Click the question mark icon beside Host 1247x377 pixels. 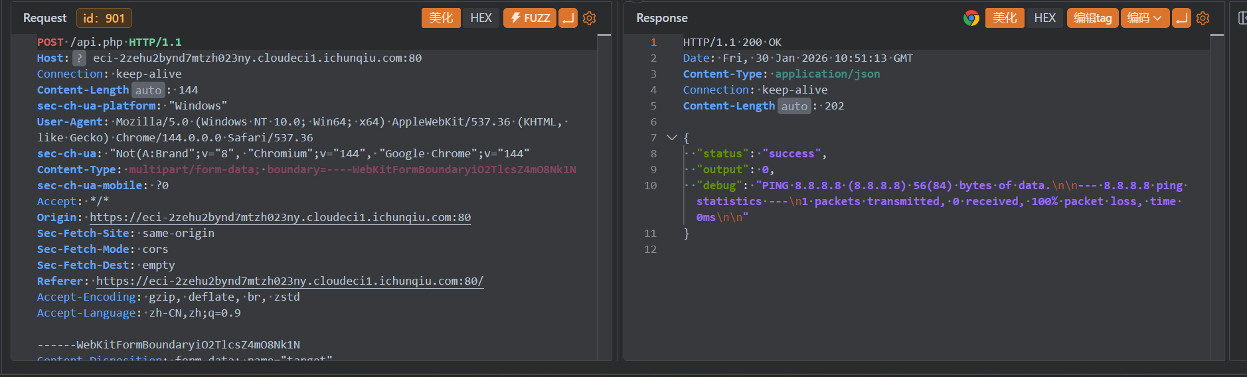coord(79,58)
